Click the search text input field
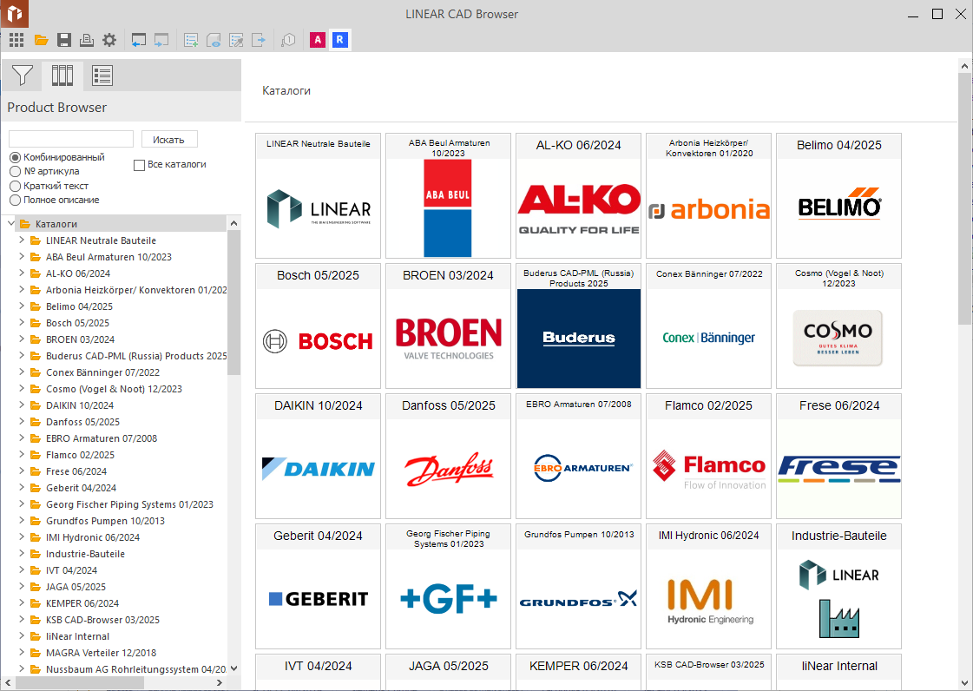 pyautogui.click(x=71, y=139)
